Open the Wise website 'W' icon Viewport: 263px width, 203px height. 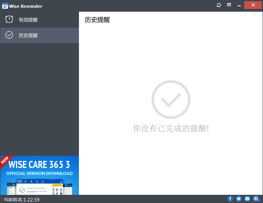point(256,199)
